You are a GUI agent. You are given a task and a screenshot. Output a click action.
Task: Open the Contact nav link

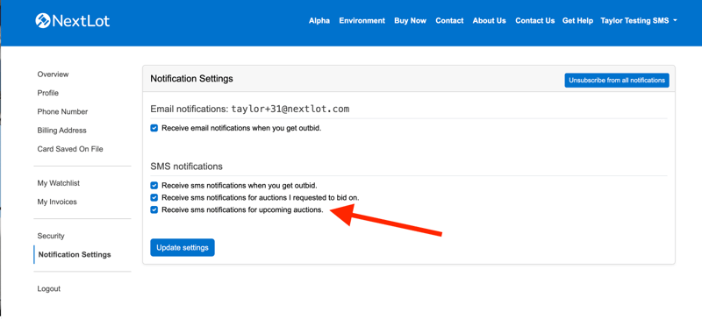tap(449, 20)
